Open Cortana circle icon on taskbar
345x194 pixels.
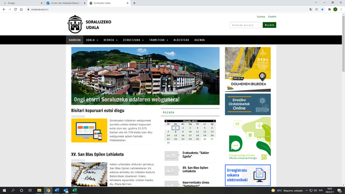pyautogui.click(x=21, y=190)
